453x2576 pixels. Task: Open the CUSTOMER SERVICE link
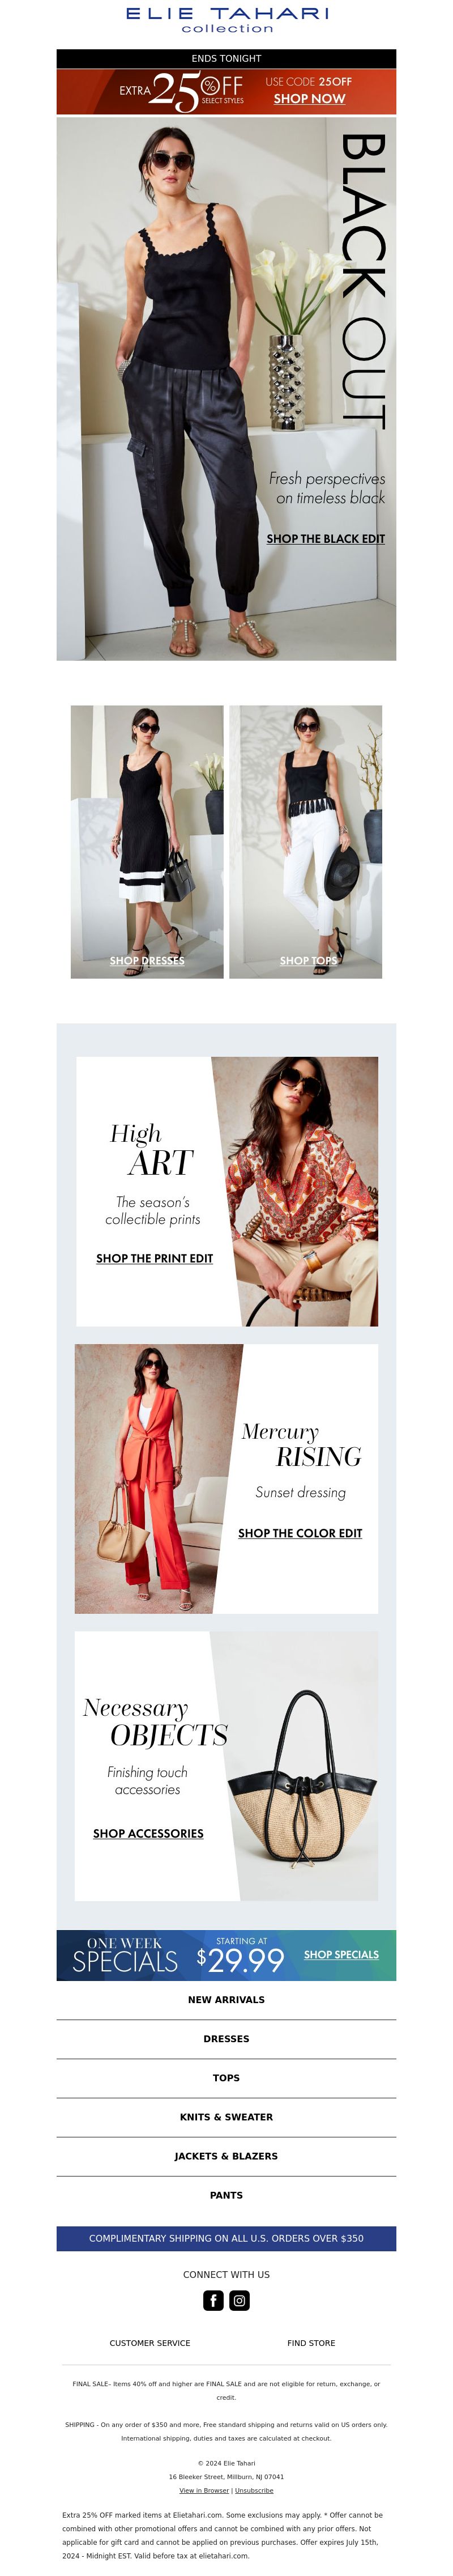[x=150, y=2343]
